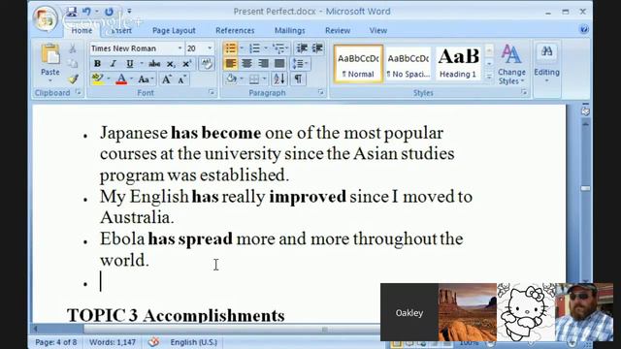Apply red font color
Image resolution: width=621 pixels, height=349 pixels.
pyautogui.click(x=121, y=79)
